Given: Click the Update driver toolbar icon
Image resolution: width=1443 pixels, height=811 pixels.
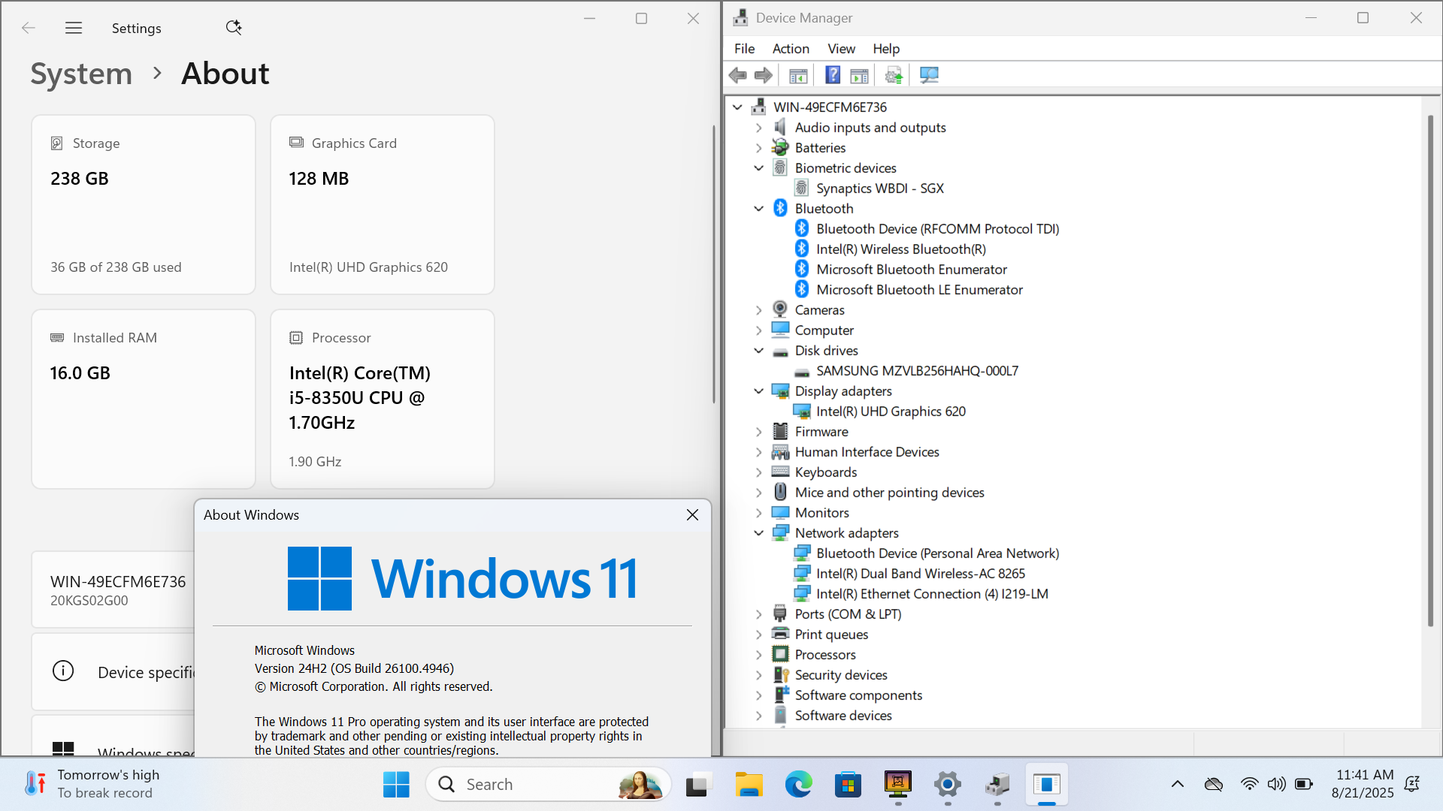Looking at the screenshot, I should [894, 75].
